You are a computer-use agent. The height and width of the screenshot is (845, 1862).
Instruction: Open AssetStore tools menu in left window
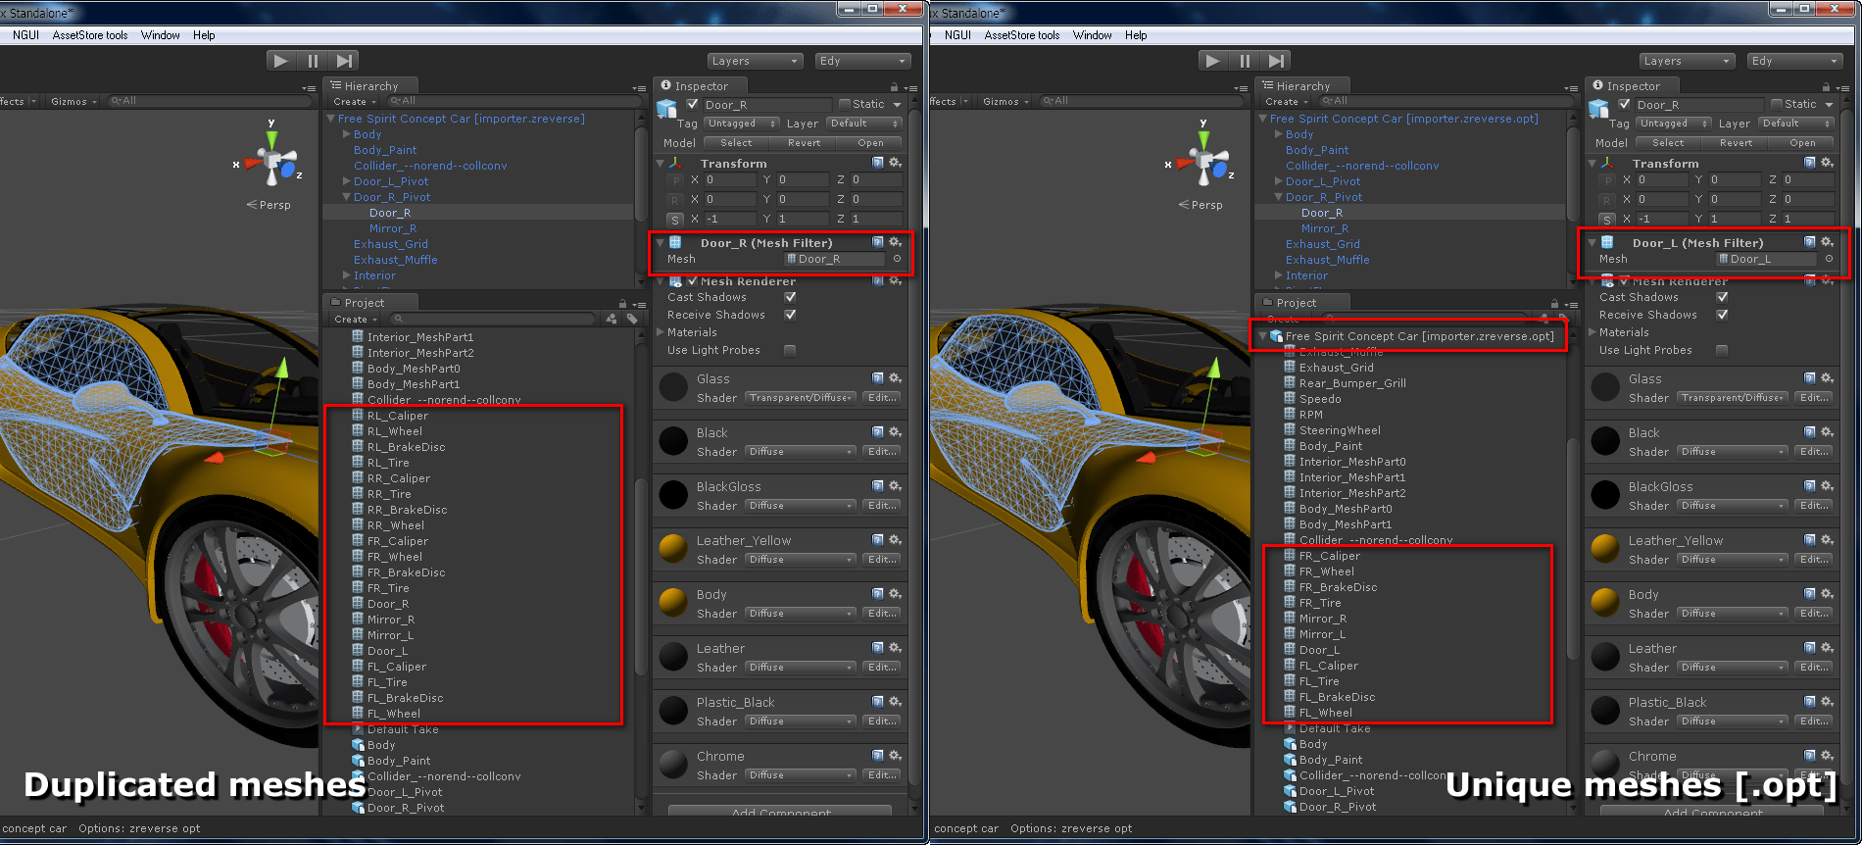[90, 35]
